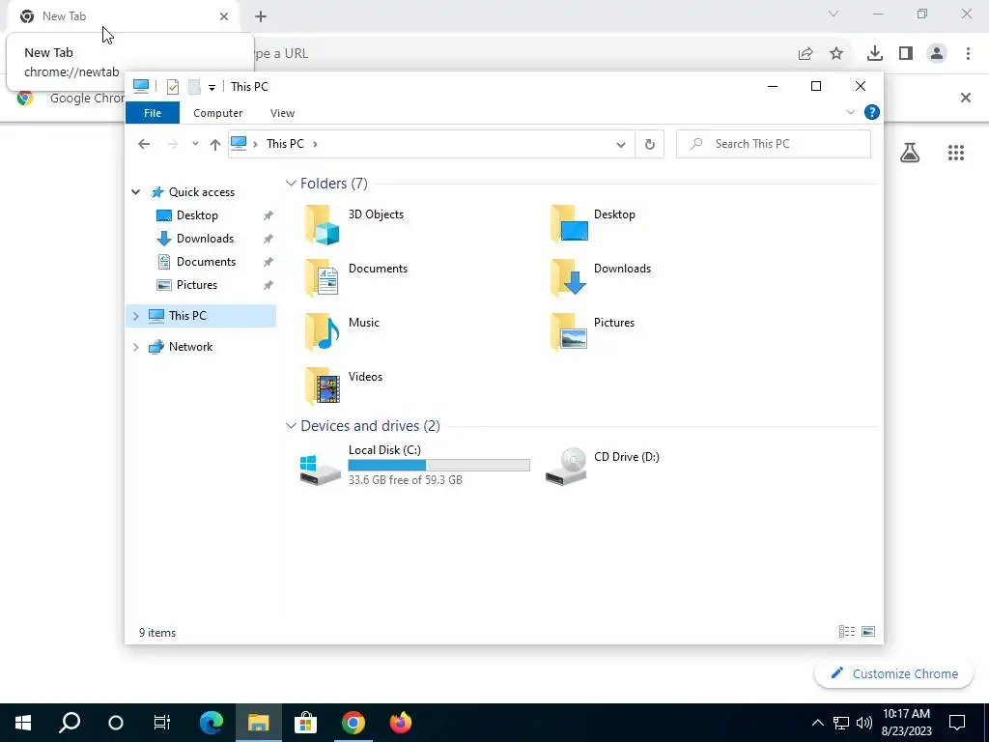
Task: Bookmark this tab with the star icon
Action: [x=836, y=54]
